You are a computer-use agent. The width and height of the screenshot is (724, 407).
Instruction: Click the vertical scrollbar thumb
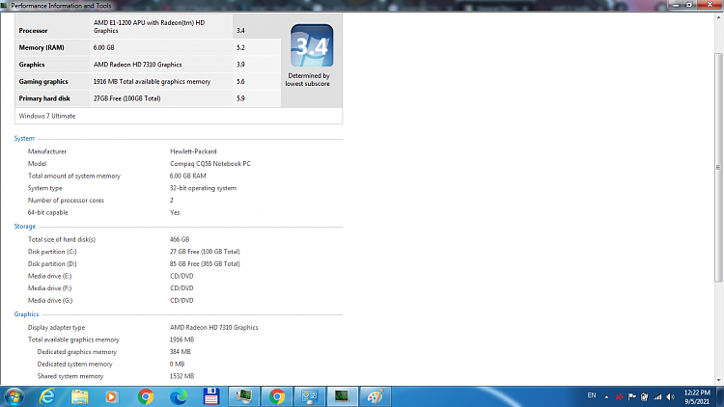(x=718, y=168)
